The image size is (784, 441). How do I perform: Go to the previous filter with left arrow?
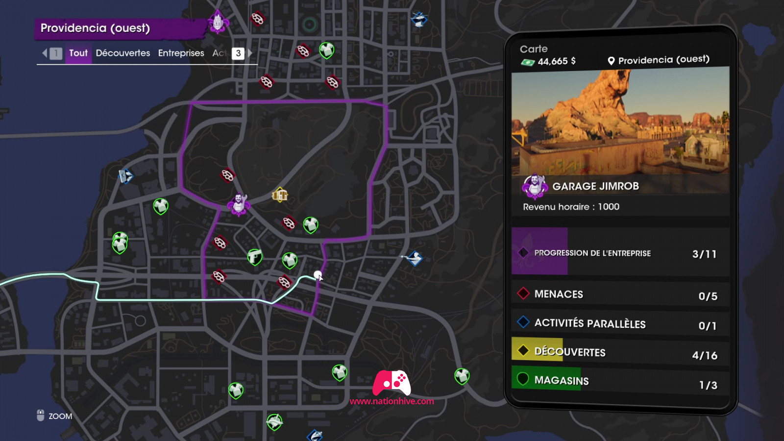(45, 53)
